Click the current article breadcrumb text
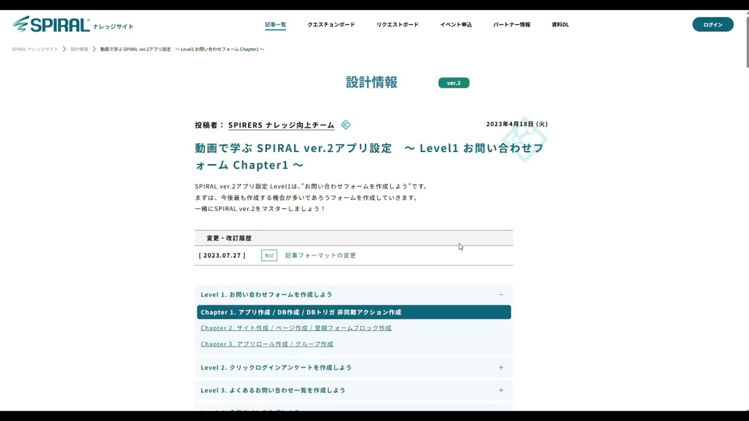 (x=182, y=49)
